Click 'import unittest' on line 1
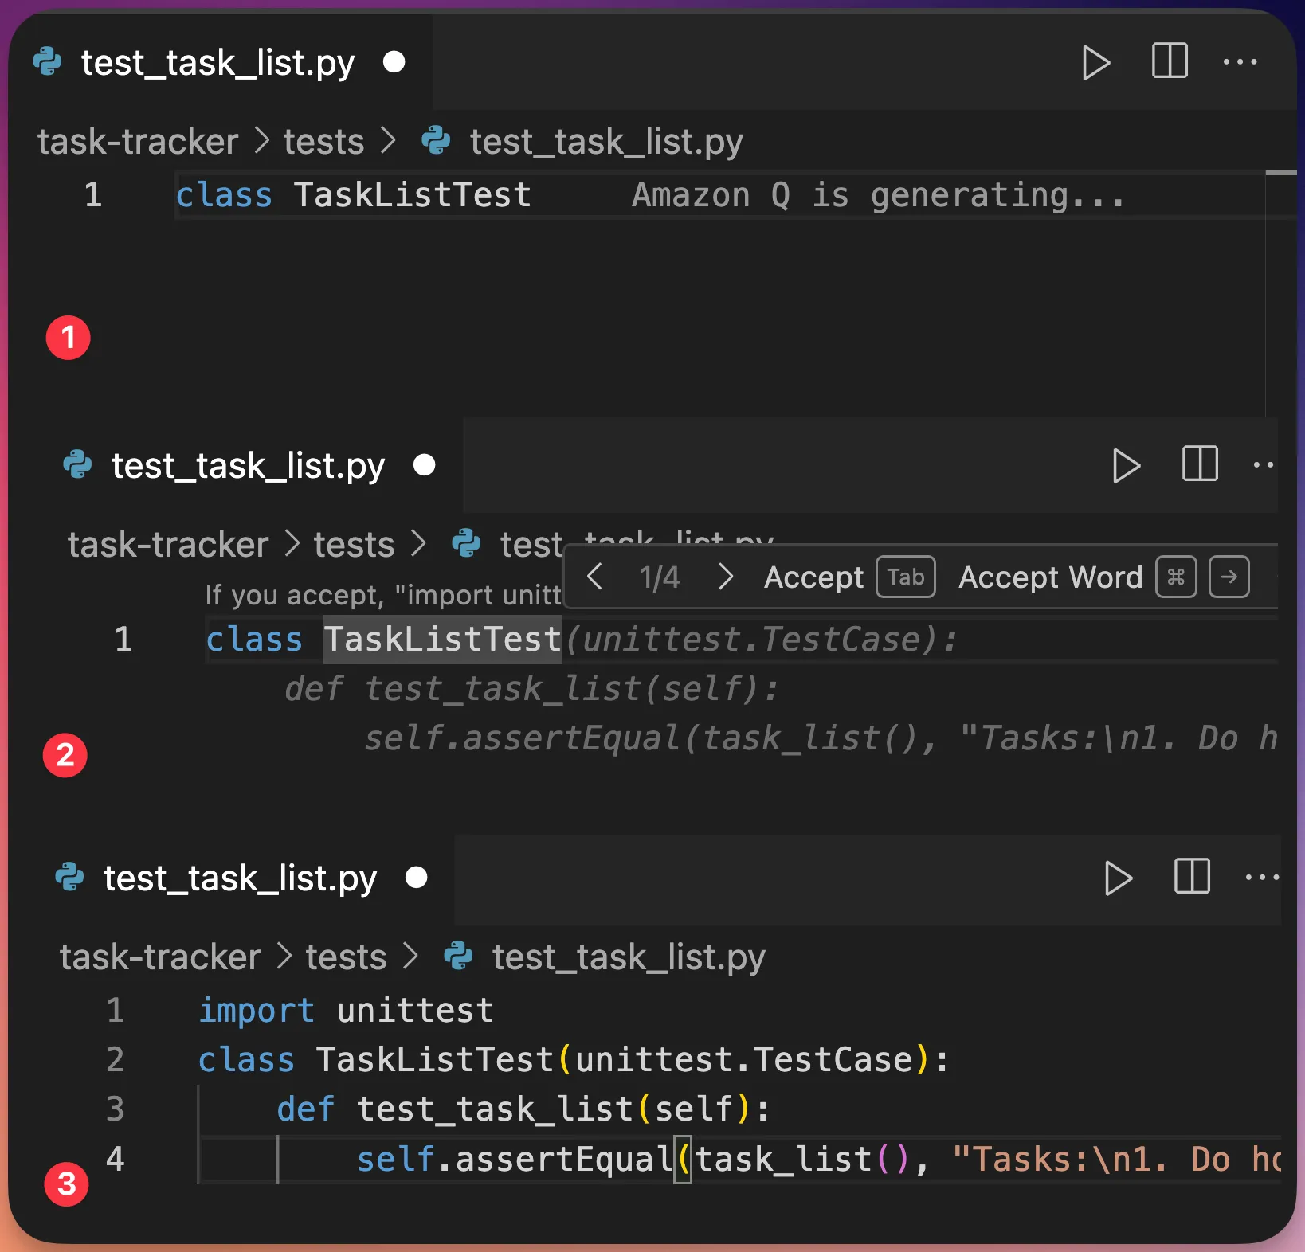The image size is (1305, 1252). point(346,1011)
